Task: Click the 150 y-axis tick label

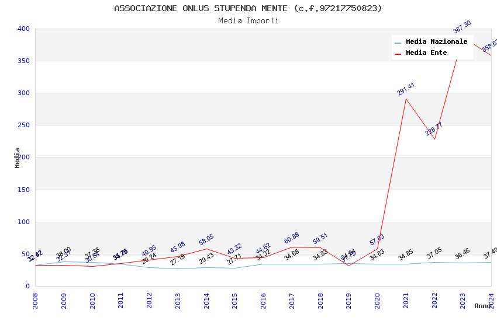Action: pos(23,190)
